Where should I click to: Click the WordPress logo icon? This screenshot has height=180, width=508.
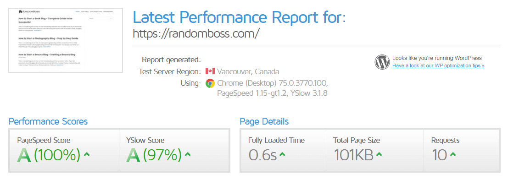382,62
